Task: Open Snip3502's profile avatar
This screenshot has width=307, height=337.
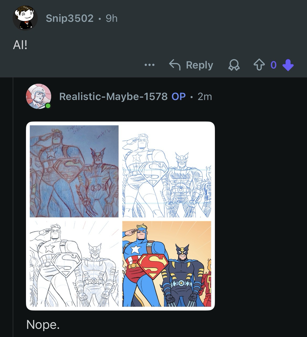Action: point(25,18)
